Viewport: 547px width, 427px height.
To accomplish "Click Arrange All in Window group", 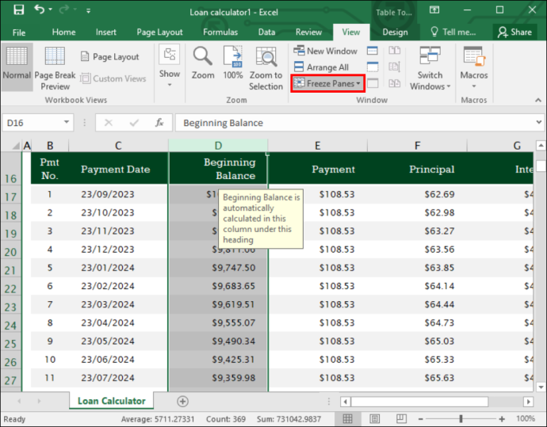I will (321, 67).
